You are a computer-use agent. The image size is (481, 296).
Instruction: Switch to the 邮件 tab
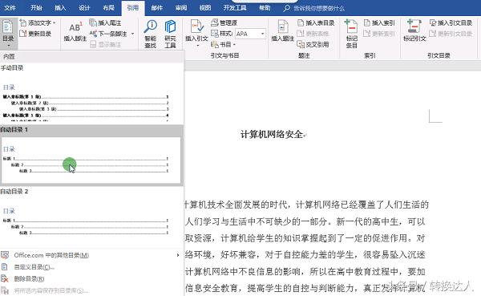pos(157,8)
